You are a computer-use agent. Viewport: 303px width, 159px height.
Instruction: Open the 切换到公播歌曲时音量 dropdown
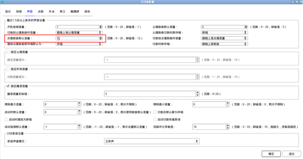click(79, 33)
